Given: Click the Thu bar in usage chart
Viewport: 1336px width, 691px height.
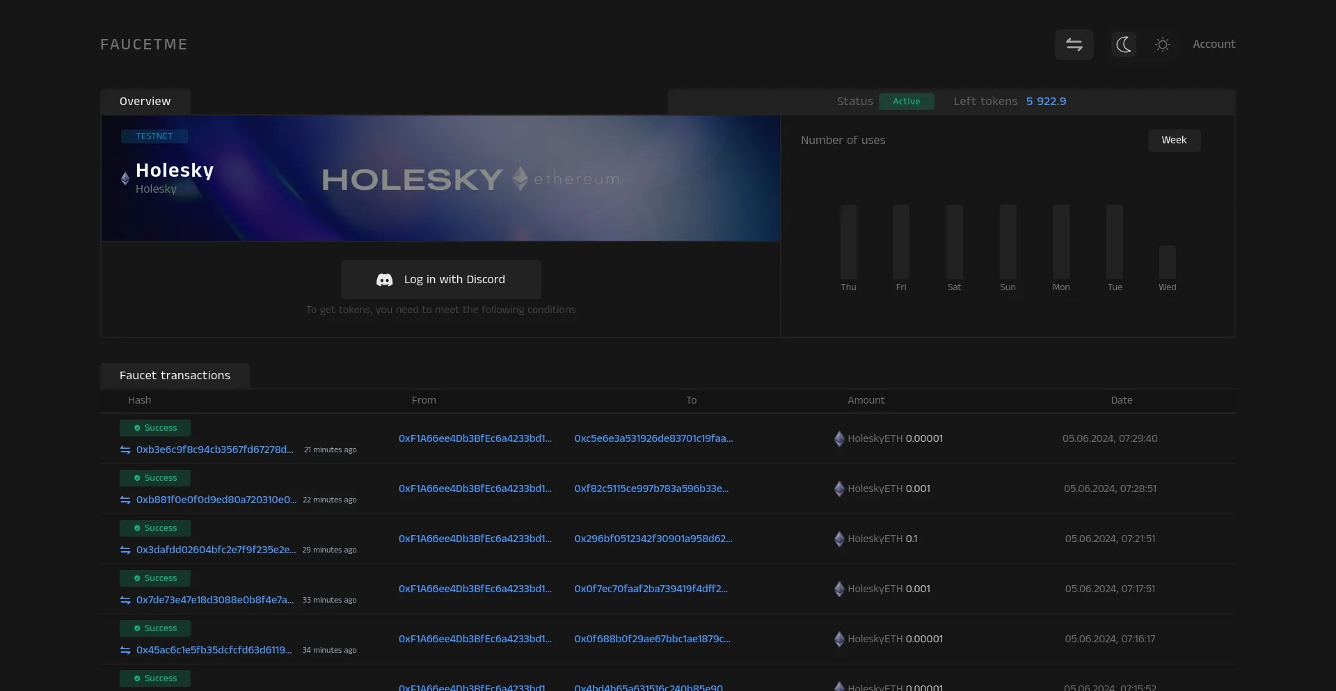Looking at the screenshot, I should (x=848, y=241).
